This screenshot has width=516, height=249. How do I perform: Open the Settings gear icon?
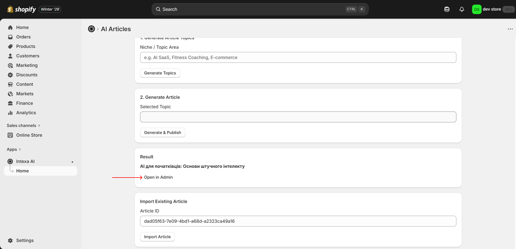click(10, 241)
